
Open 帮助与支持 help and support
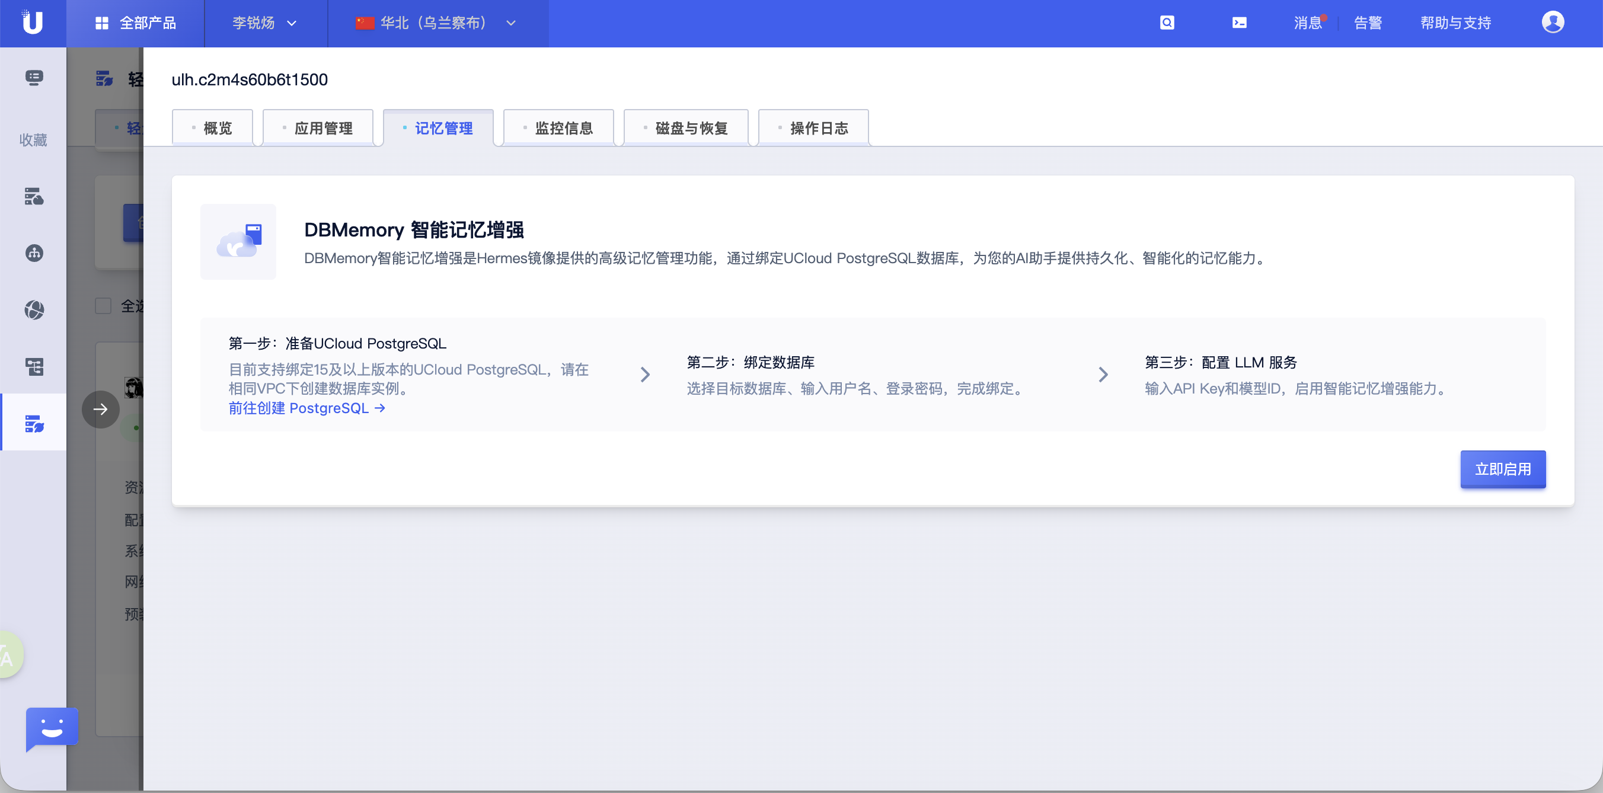(1455, 23)
